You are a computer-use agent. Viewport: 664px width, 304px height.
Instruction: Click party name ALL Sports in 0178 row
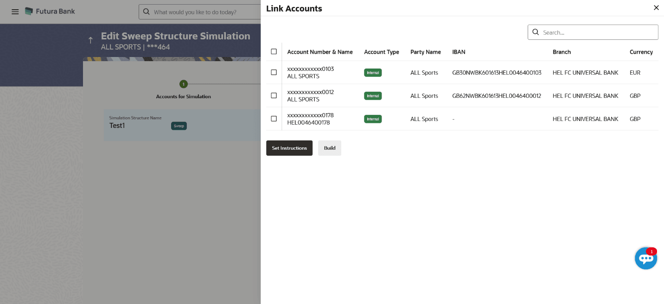pyautogui.click(x=424, y=119)
